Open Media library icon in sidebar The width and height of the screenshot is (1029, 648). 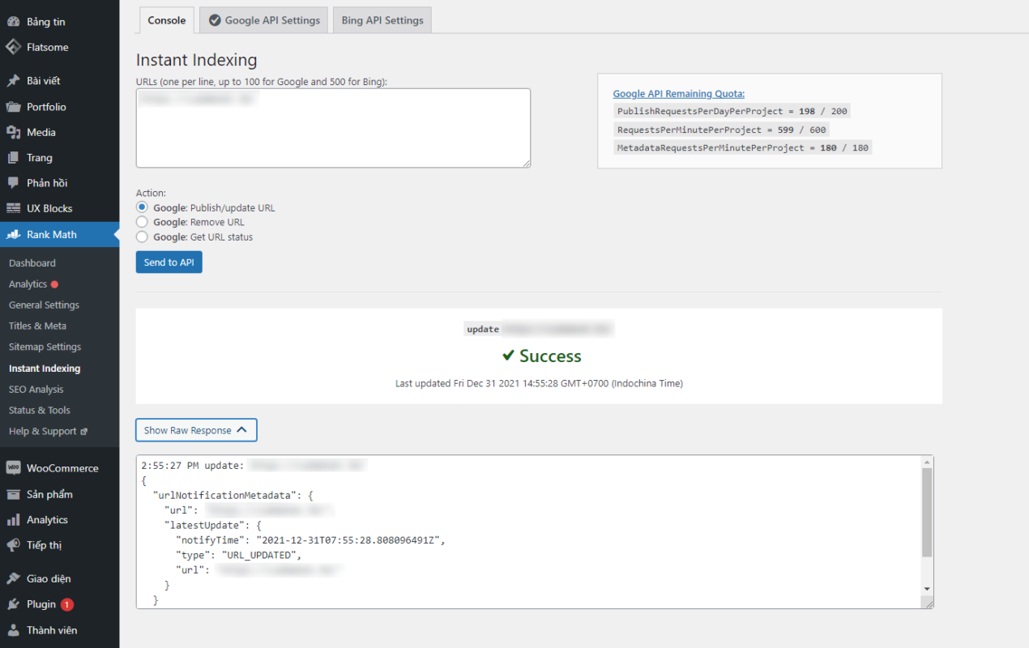tap(13, 132)
